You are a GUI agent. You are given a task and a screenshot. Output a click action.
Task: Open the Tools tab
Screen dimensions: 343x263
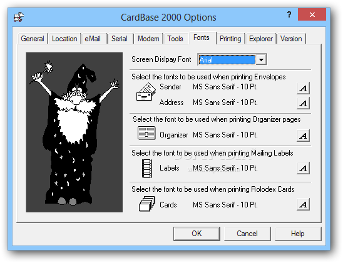(x=175, y=39)
